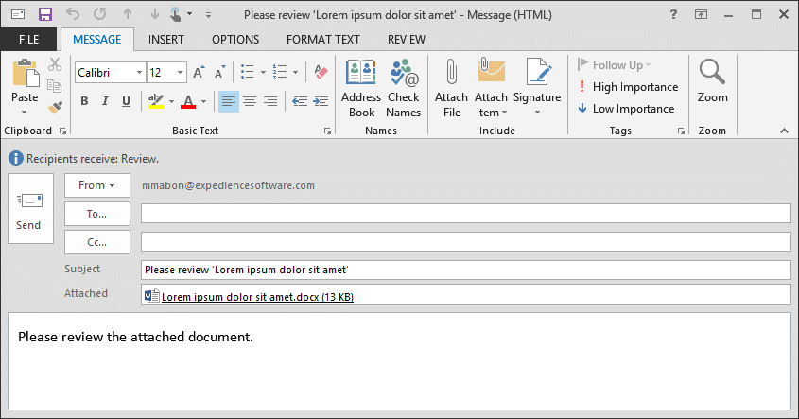Open Tags dialog launcher
Screen dimensions: 799x419
coord(681,131)
